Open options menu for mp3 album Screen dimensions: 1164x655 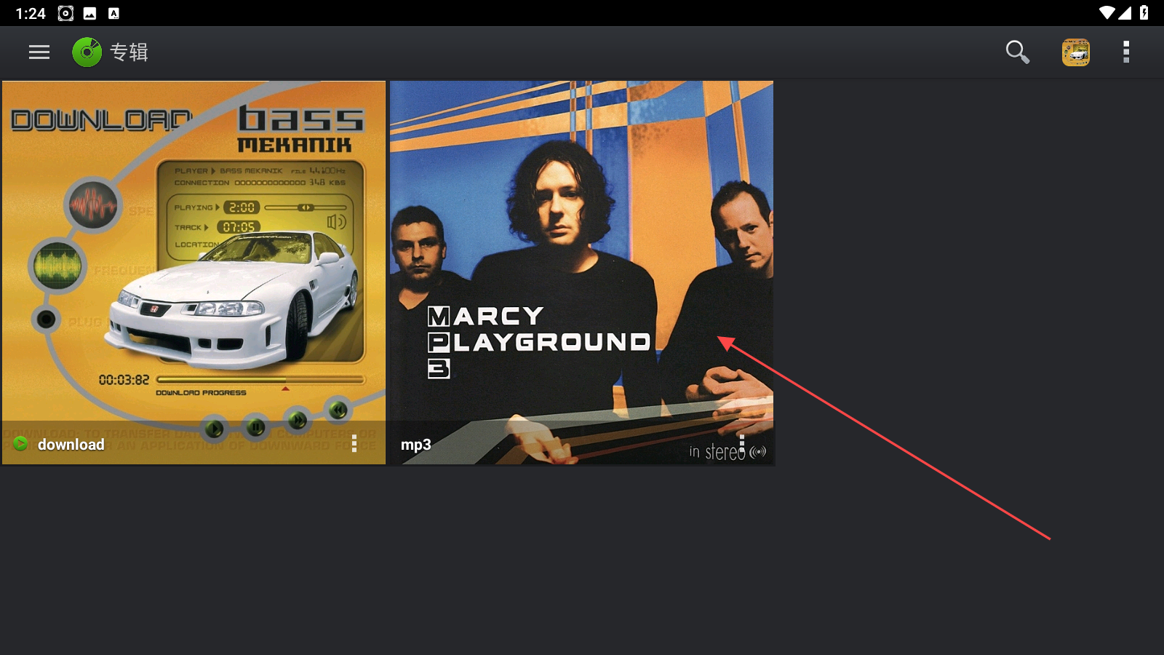click(742, 444)
